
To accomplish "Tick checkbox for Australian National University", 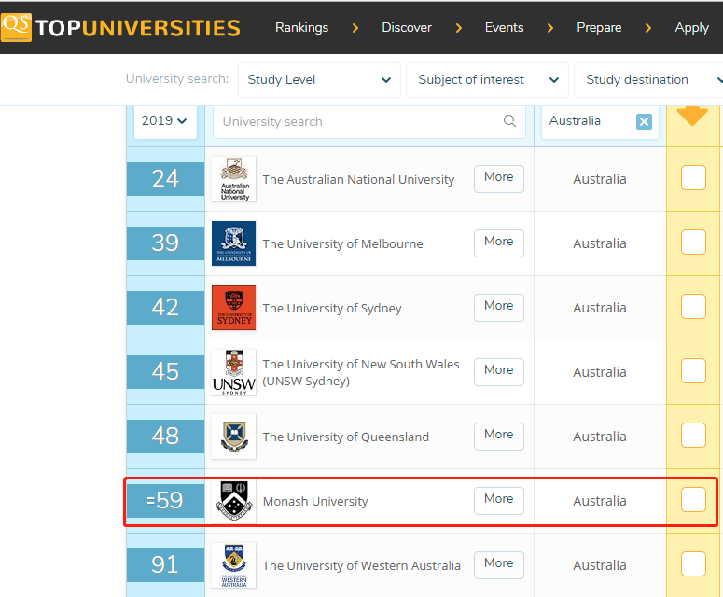I will coord(693,178).
